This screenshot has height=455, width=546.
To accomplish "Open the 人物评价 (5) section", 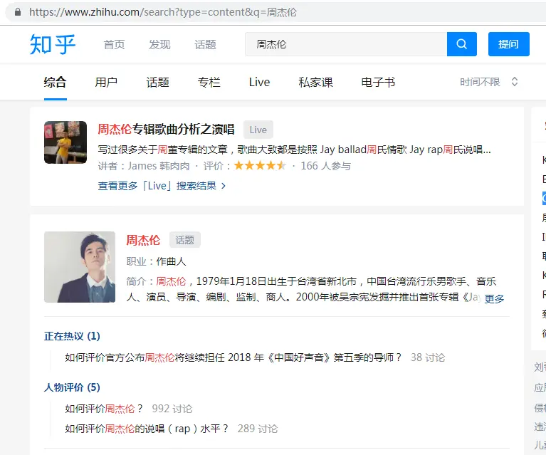I will coord(72,387).
